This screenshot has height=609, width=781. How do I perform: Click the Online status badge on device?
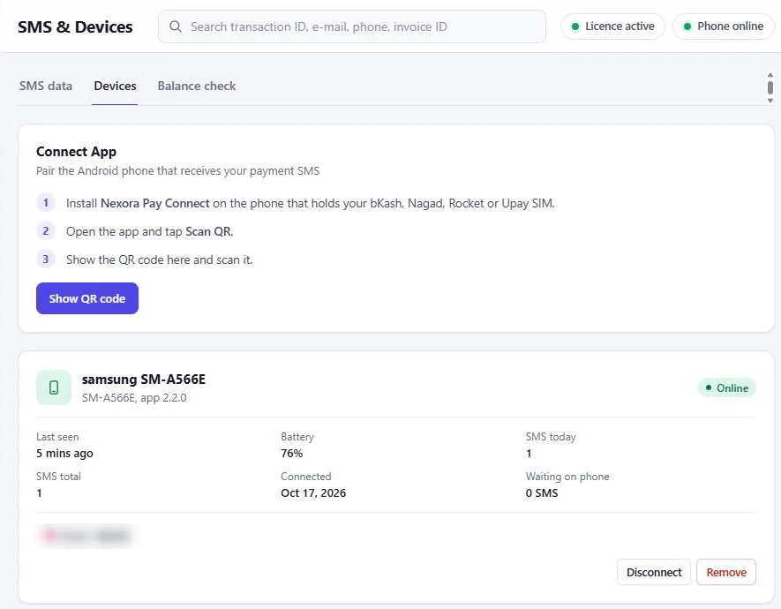726,388
